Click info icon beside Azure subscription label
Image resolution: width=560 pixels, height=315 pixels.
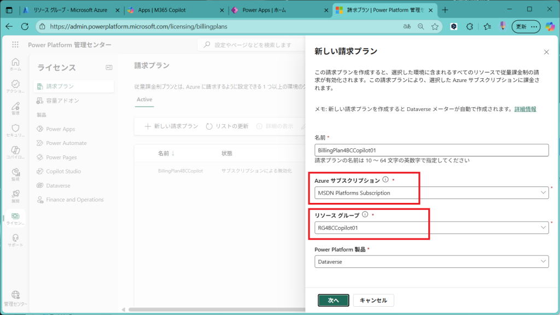(x=386, y=179)
